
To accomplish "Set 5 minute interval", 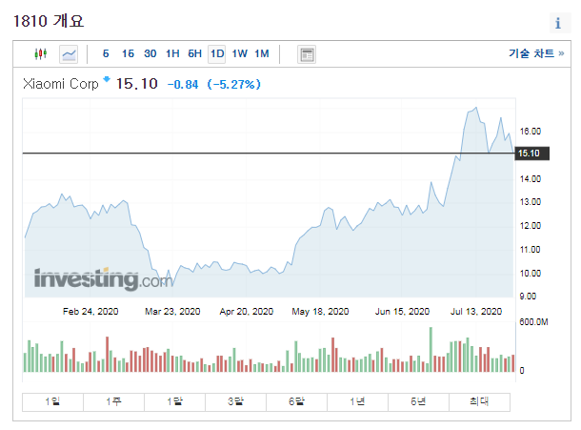I will [x=106, y=53].
